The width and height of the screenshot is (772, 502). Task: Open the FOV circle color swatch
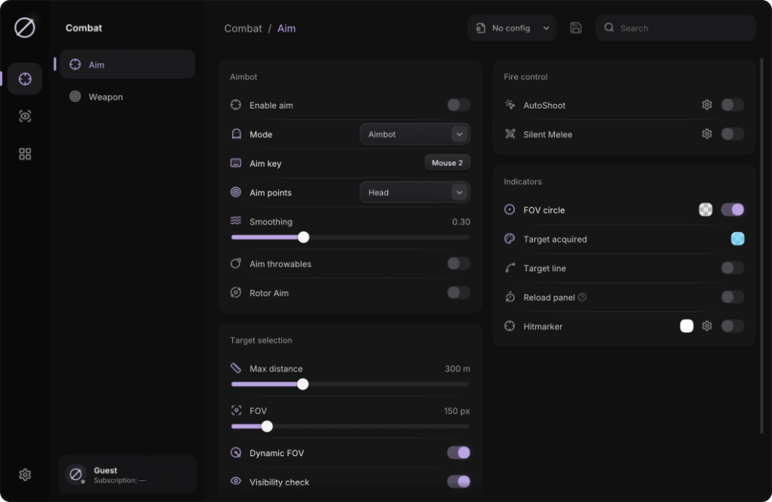(706, 210)
